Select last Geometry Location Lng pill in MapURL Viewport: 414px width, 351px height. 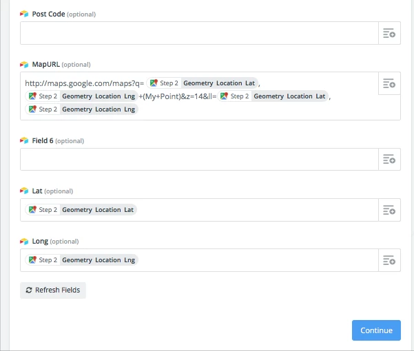pos(81,109)
